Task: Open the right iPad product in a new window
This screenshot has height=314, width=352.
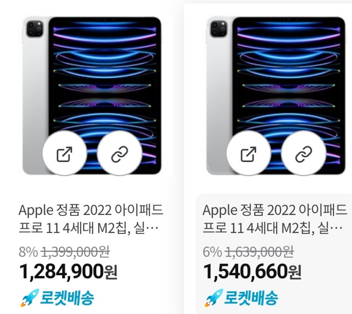Action: click(248, 153)
